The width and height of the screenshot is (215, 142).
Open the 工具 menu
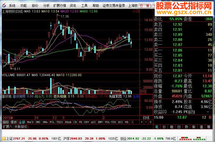84,6
